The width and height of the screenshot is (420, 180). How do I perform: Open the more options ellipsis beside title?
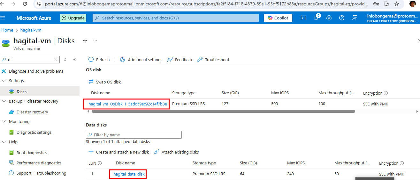(x=95, y=41)
